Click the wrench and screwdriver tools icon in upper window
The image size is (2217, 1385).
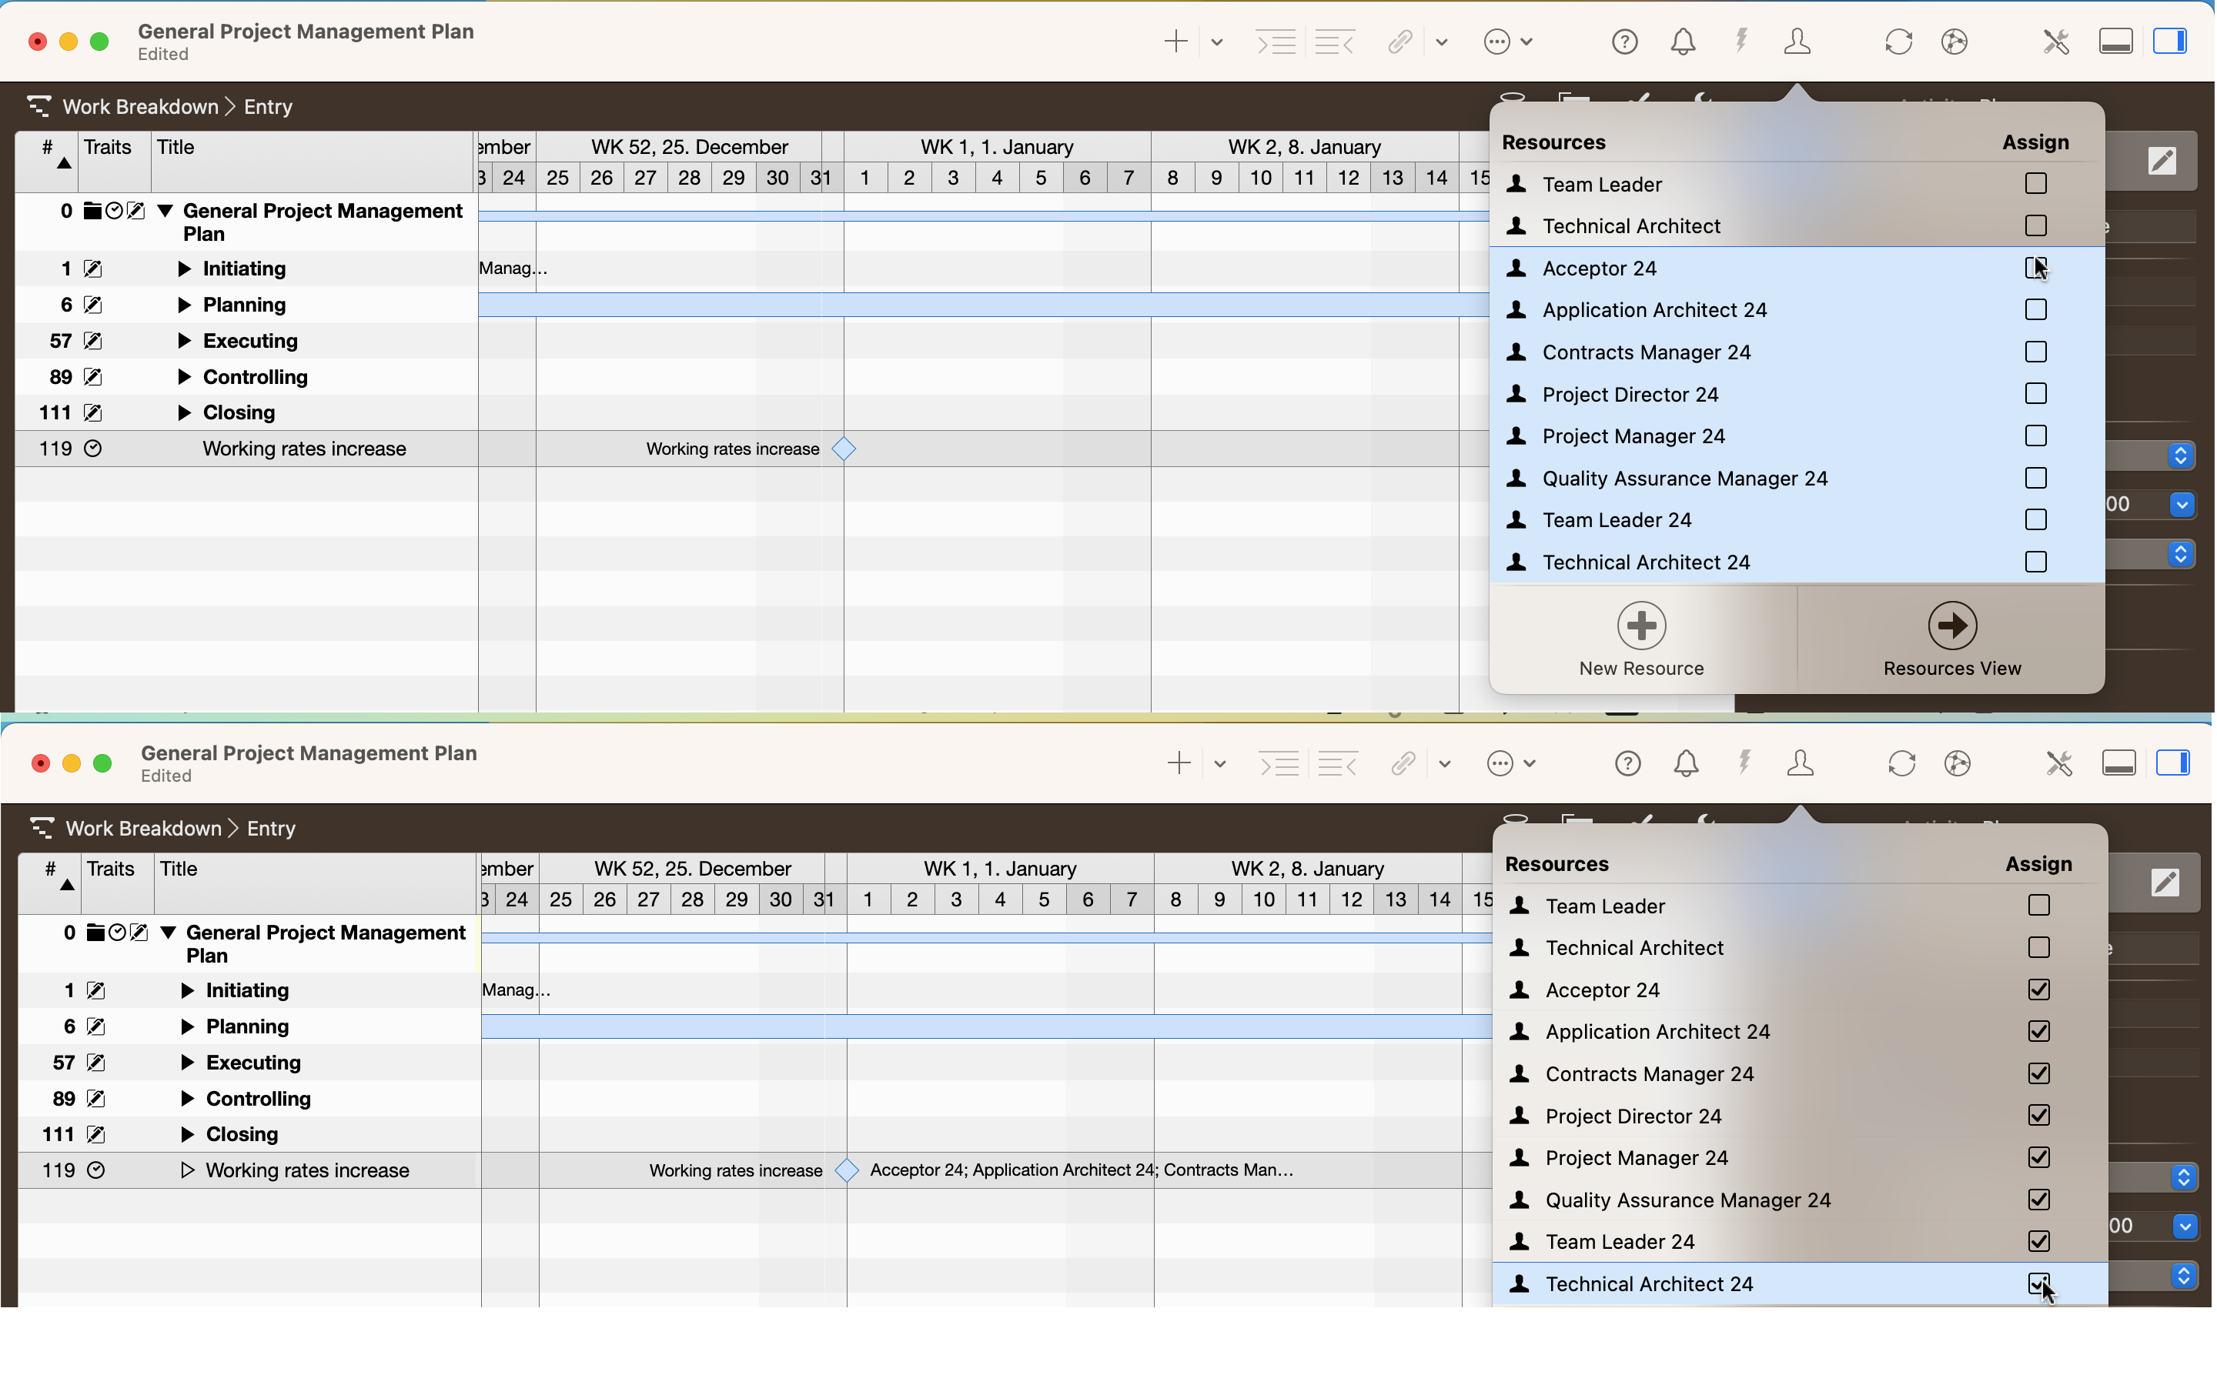click(x=2056, y=42)
